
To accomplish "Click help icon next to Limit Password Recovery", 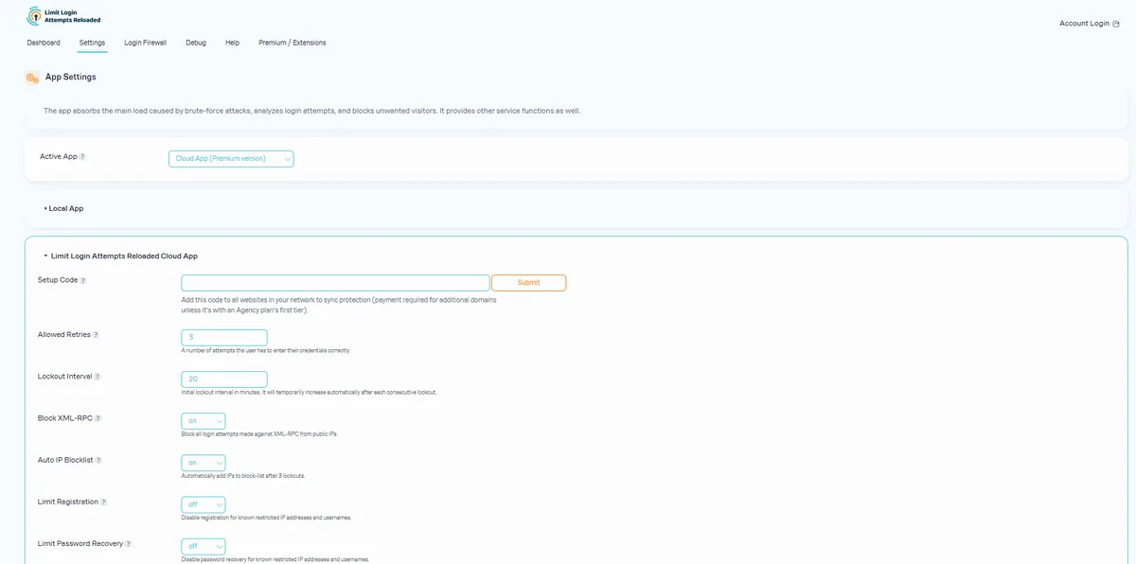I will [x=129, y=544].
